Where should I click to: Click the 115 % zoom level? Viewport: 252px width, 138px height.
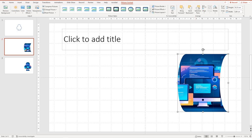click(x=245, y=136)
